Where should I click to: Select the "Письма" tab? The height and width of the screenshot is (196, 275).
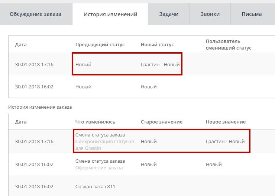252,14
